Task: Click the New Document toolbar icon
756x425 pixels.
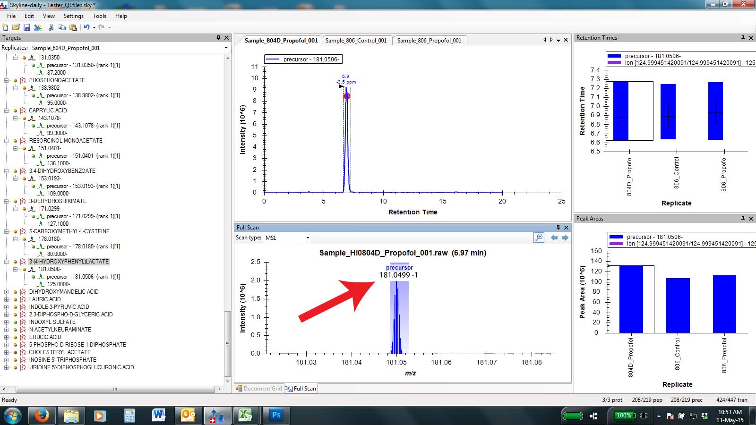Action: (5, 27)
